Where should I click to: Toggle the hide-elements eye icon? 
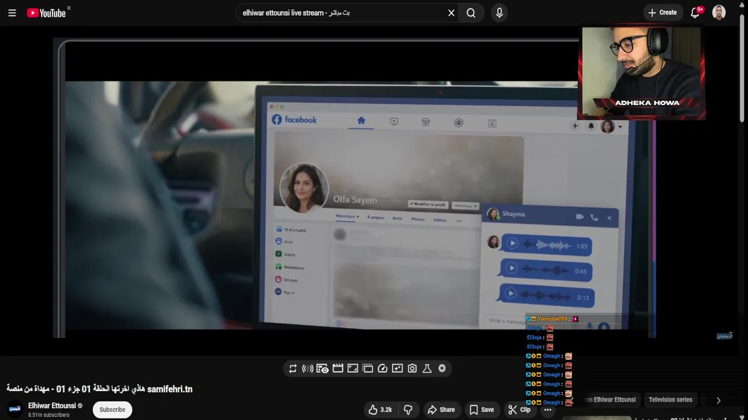coord(322,368)
